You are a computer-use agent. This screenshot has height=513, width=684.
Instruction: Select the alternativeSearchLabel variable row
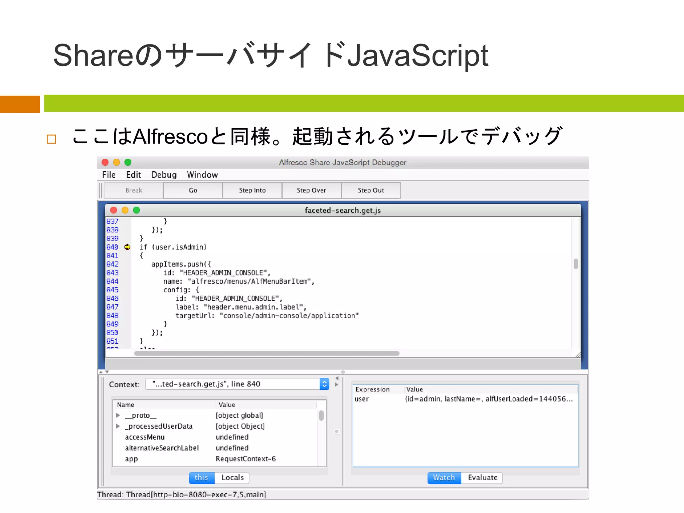(x=215, y=448)
